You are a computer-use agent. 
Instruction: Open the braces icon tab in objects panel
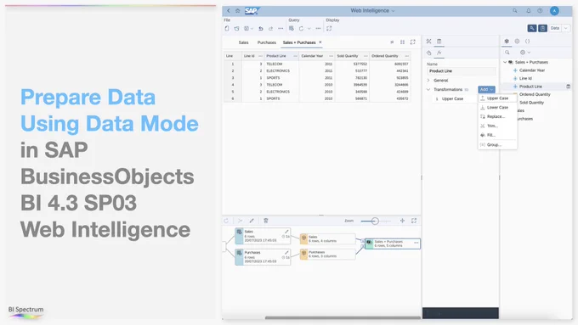click(528, 42)
